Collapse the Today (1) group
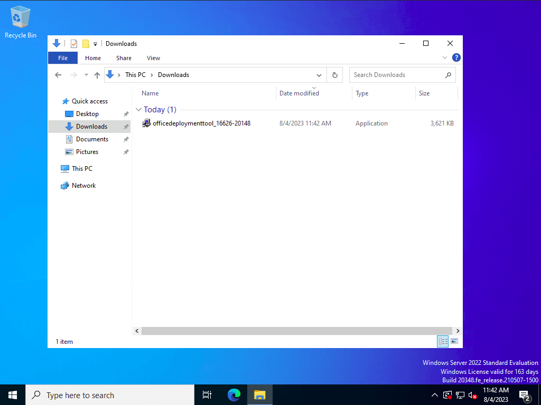 tap(138, 109)
